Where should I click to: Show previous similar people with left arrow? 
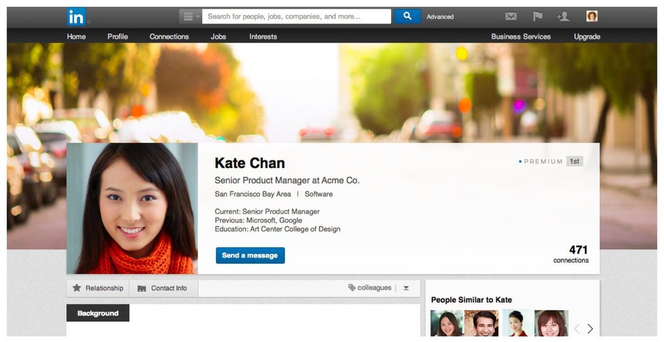577,329
